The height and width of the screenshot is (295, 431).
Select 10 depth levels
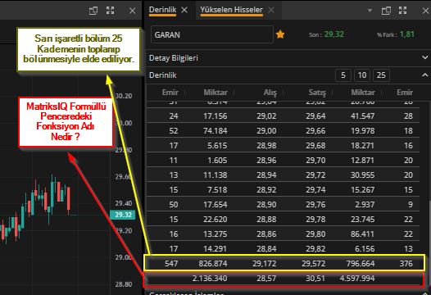362,75
